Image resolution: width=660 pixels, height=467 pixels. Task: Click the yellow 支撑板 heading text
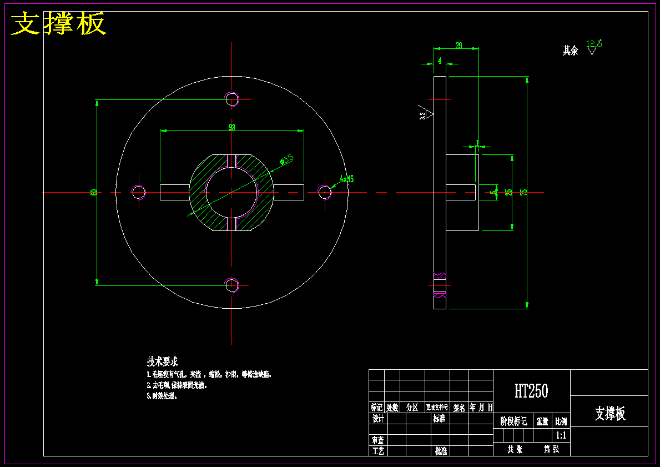tap(58, 24)
